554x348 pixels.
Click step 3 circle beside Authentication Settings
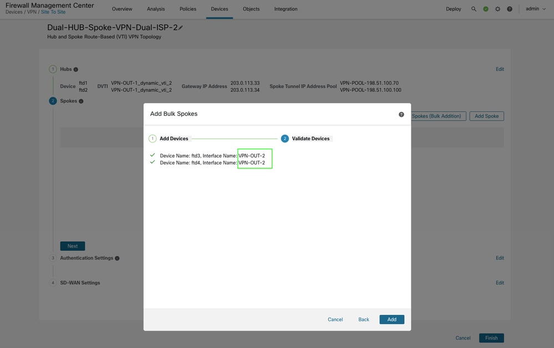click(53, 258)
